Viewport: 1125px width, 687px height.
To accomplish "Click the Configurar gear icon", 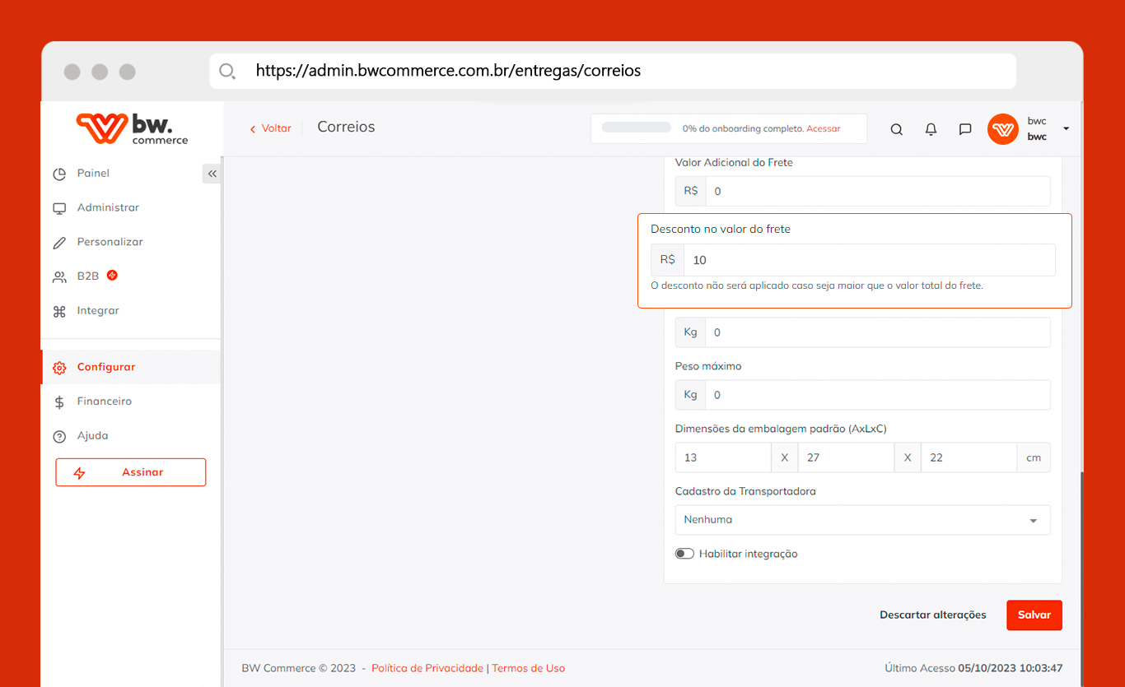I will coord(59,368).
